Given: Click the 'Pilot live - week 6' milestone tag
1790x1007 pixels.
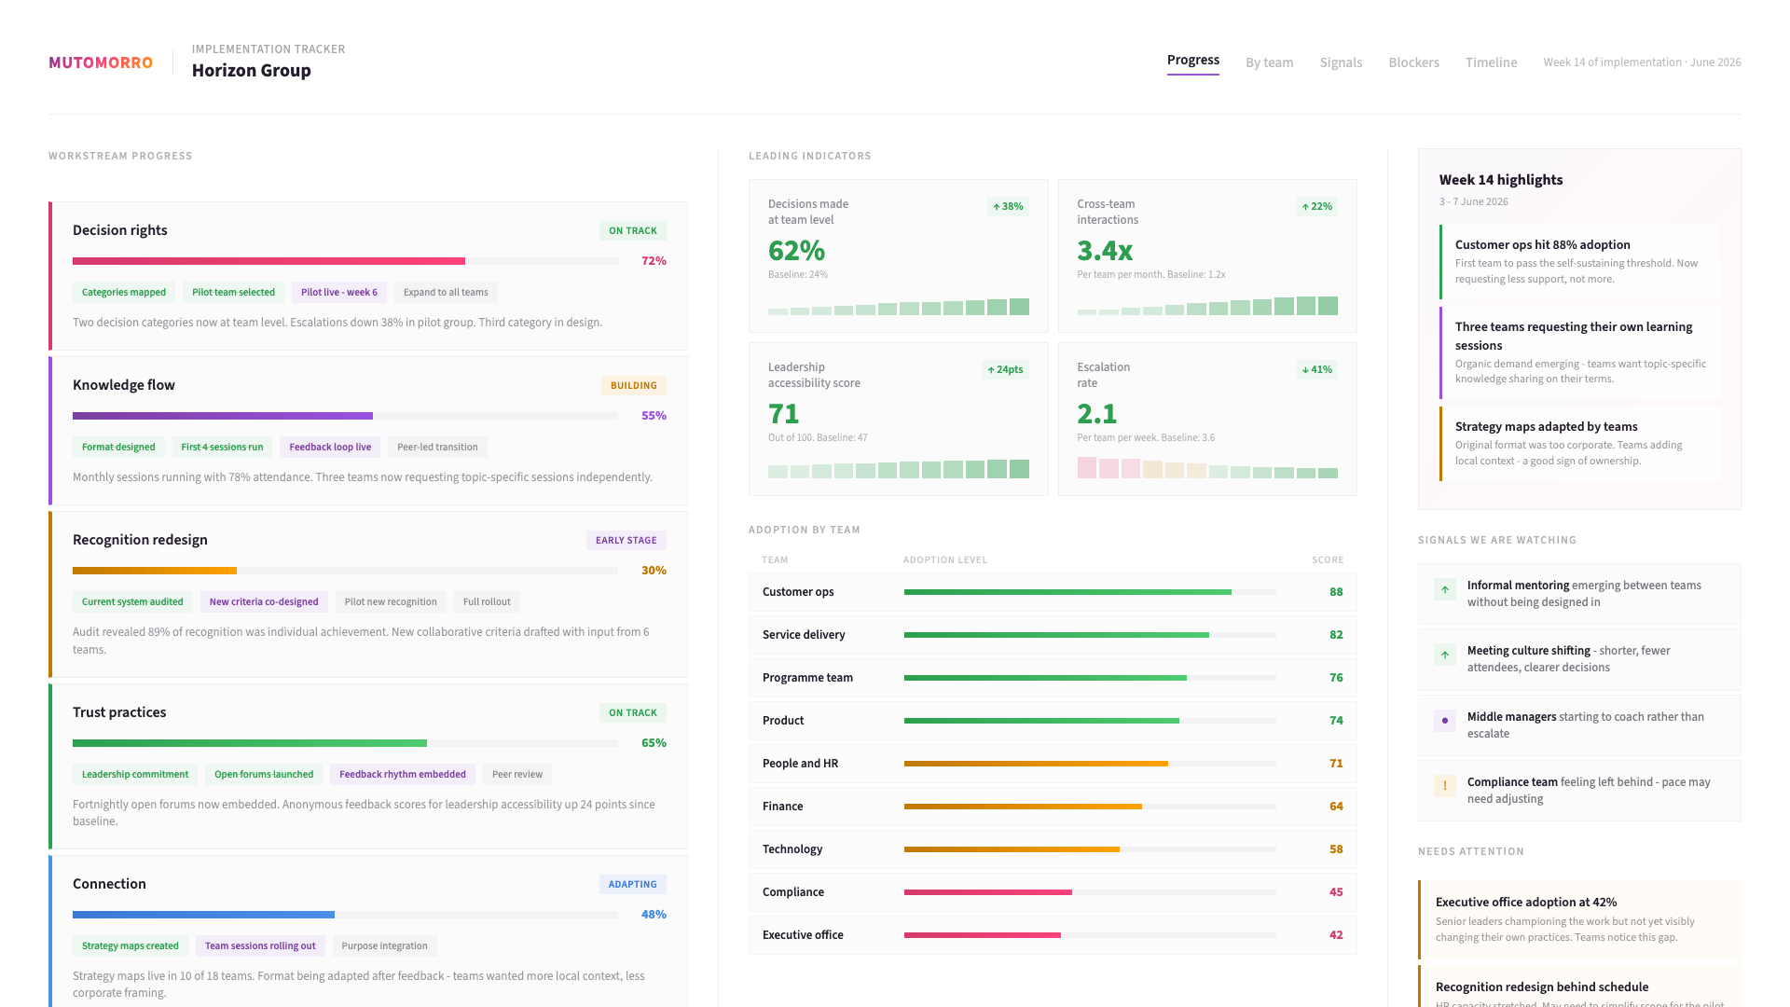Looking at the screenshot, I should tap(338, 293).
